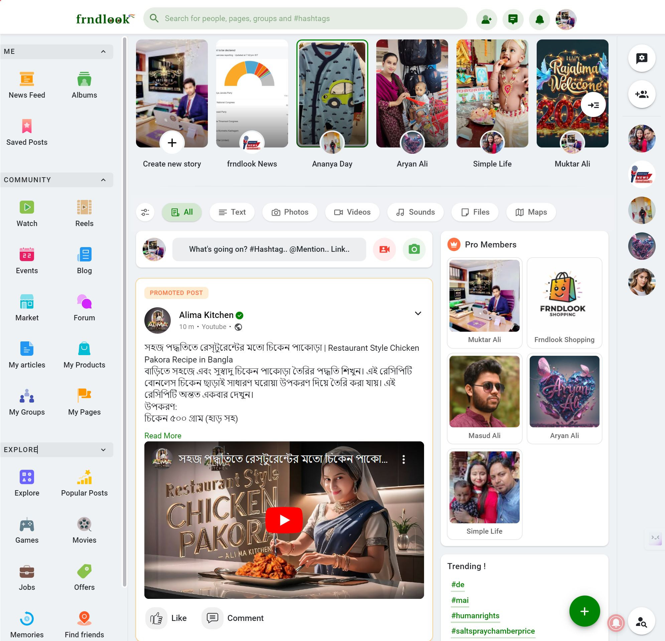This screenshot has width=665, height=641.
Task: Select the Photos filter tab
Action: tap(290, 212)
